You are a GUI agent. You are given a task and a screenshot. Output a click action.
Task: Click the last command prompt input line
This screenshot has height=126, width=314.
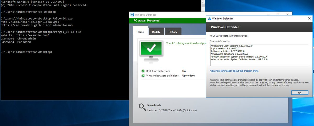tap(26, 52)
